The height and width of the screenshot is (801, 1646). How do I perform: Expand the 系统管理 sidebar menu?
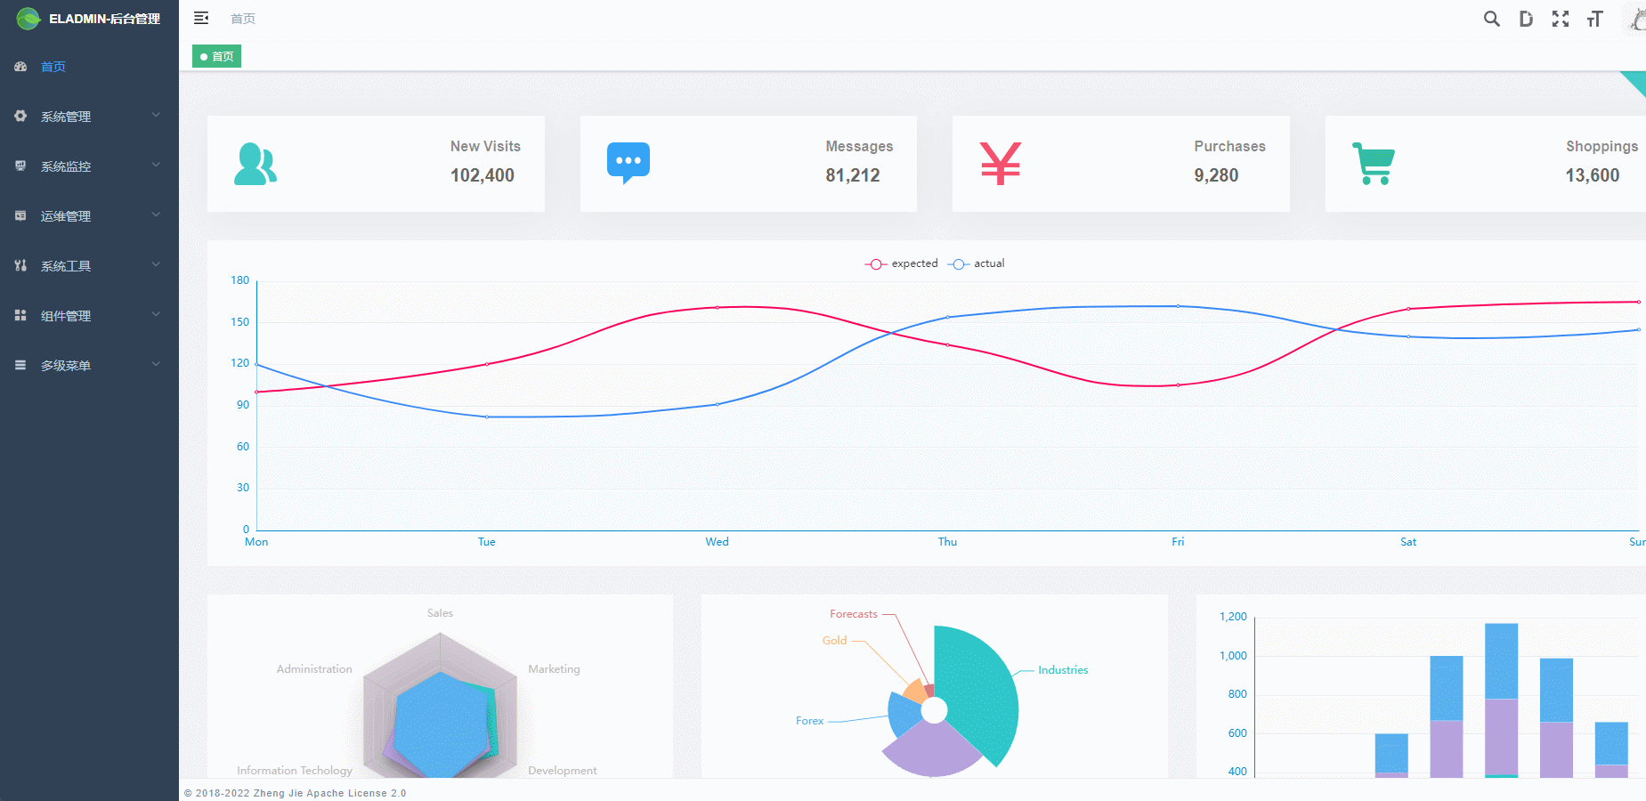tap(88, 117)
